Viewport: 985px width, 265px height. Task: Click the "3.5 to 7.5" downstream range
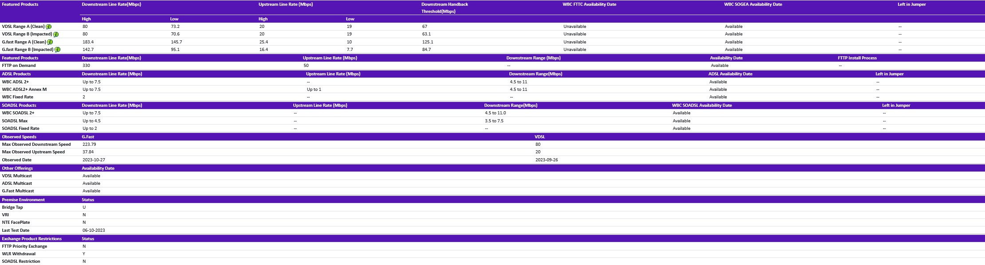tap(494, 121)
